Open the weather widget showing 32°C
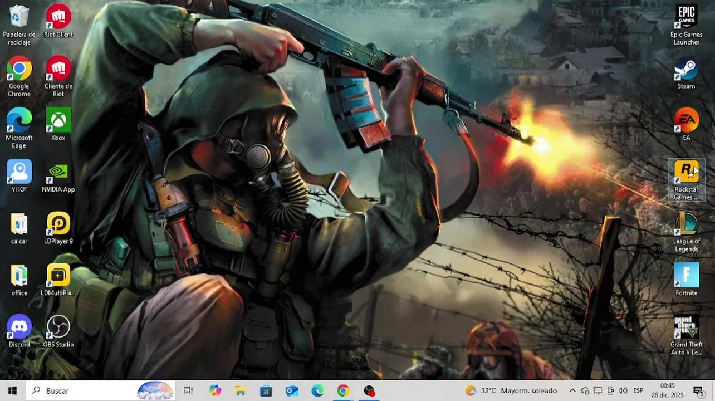Viewport: 715px width, 401px height. 511,390
